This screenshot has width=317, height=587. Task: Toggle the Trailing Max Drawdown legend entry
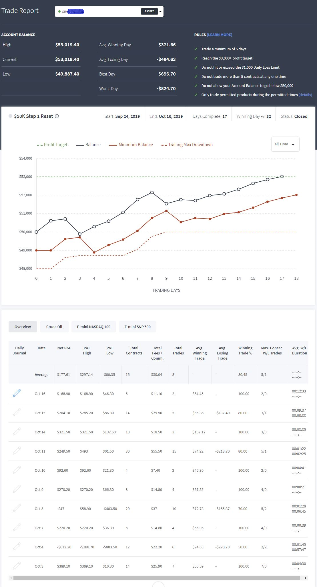[187, 145]
